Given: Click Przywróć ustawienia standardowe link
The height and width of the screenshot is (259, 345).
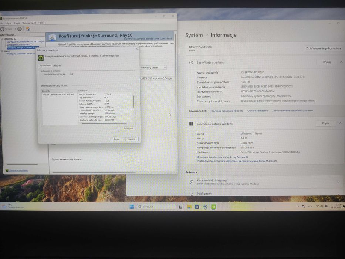Looking at the screenshot, I should [148, 38].
